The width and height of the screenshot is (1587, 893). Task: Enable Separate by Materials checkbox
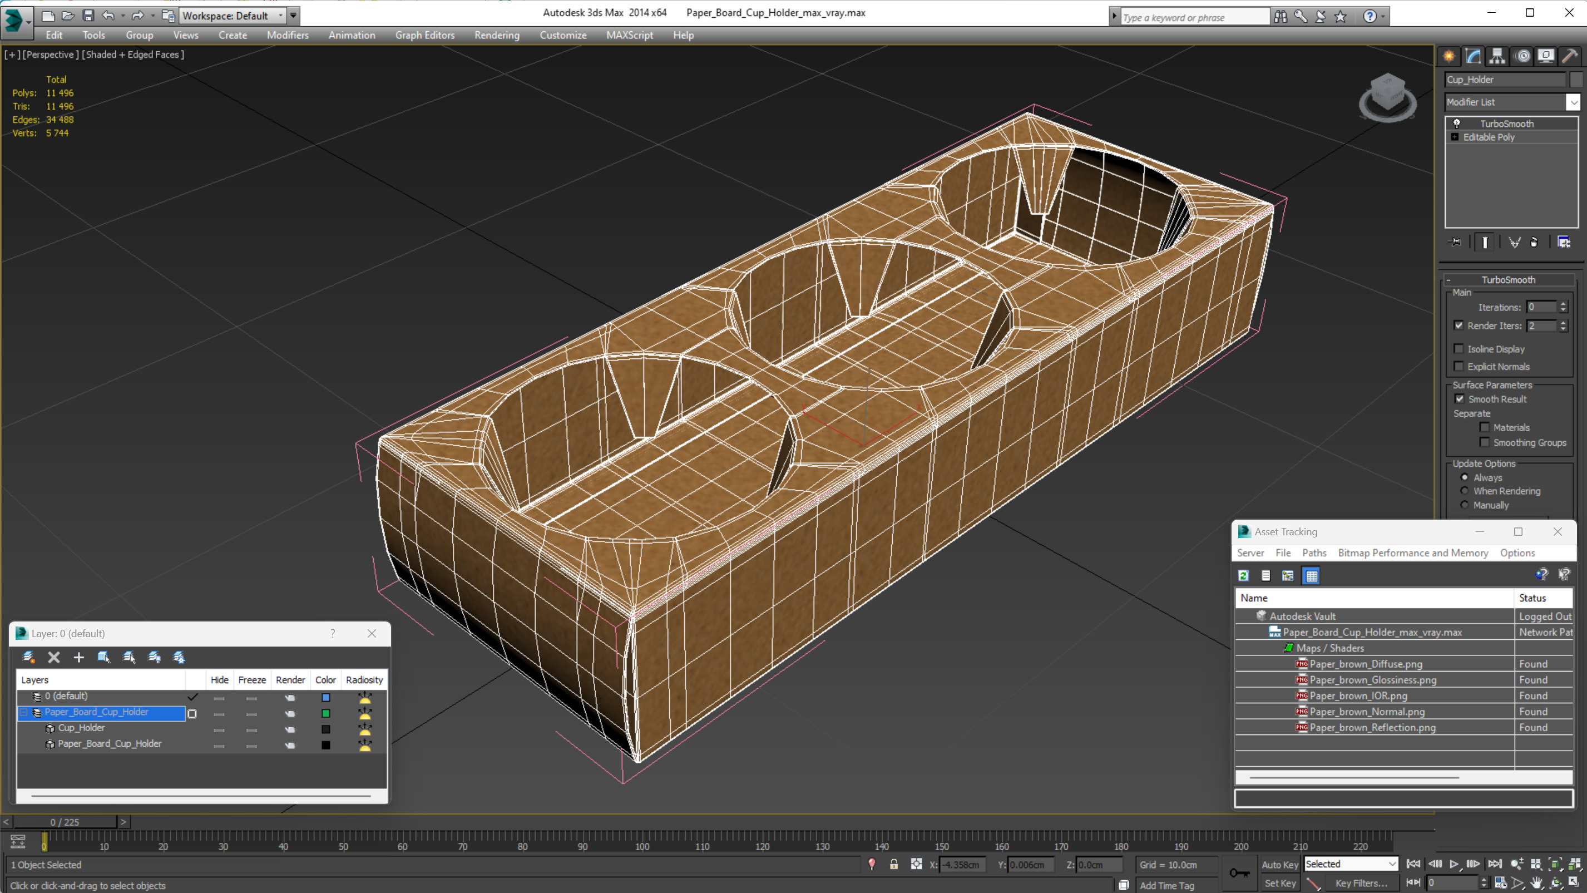pyautogui.click(x=1484, y=427)
